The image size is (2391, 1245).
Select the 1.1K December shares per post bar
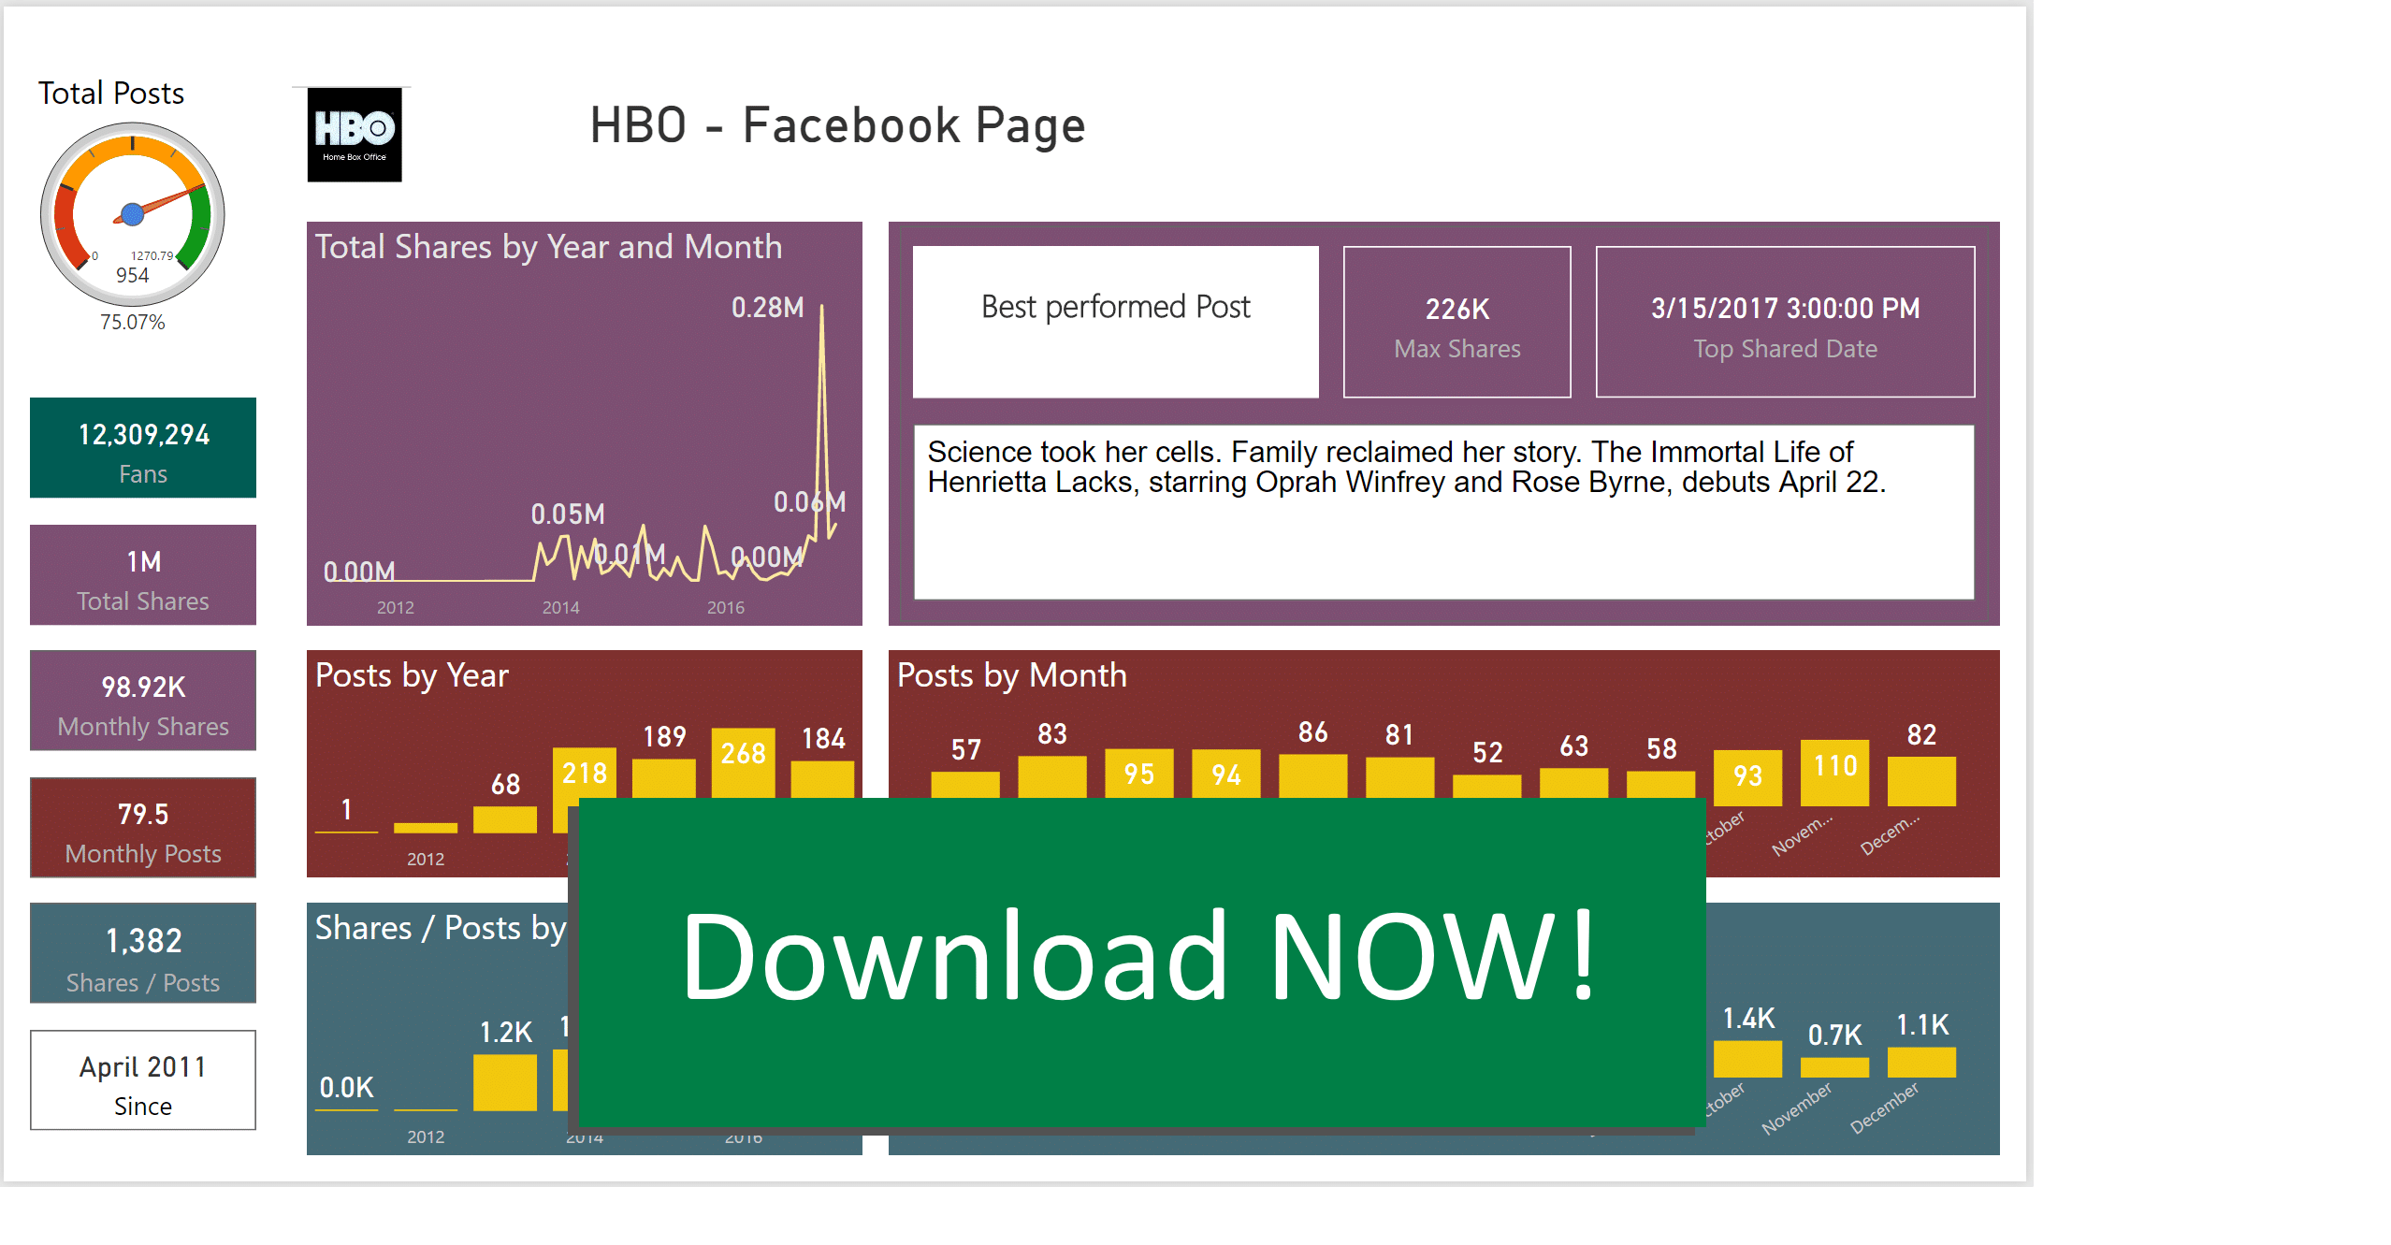tap(1921, 1063)
